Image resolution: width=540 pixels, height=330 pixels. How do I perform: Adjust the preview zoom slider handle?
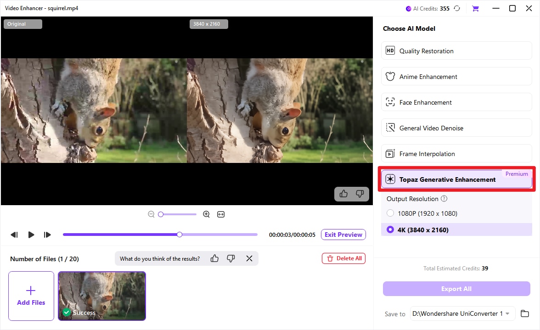point(161,214)
